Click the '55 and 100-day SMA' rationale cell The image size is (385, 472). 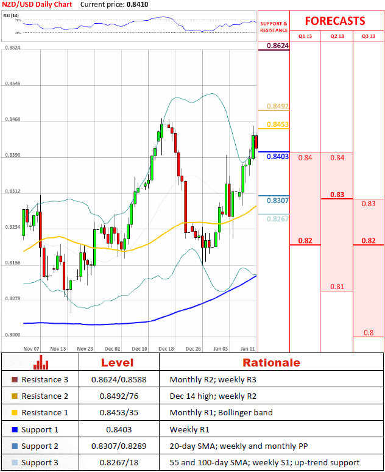[264, 462]
